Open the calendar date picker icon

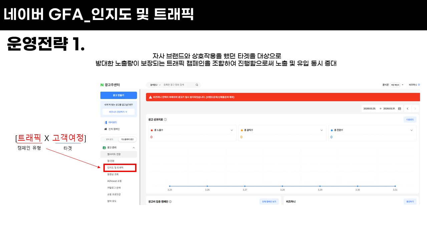399,109
